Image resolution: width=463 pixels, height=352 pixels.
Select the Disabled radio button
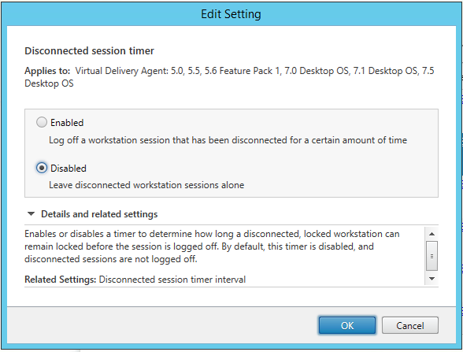tap(42, 168)
